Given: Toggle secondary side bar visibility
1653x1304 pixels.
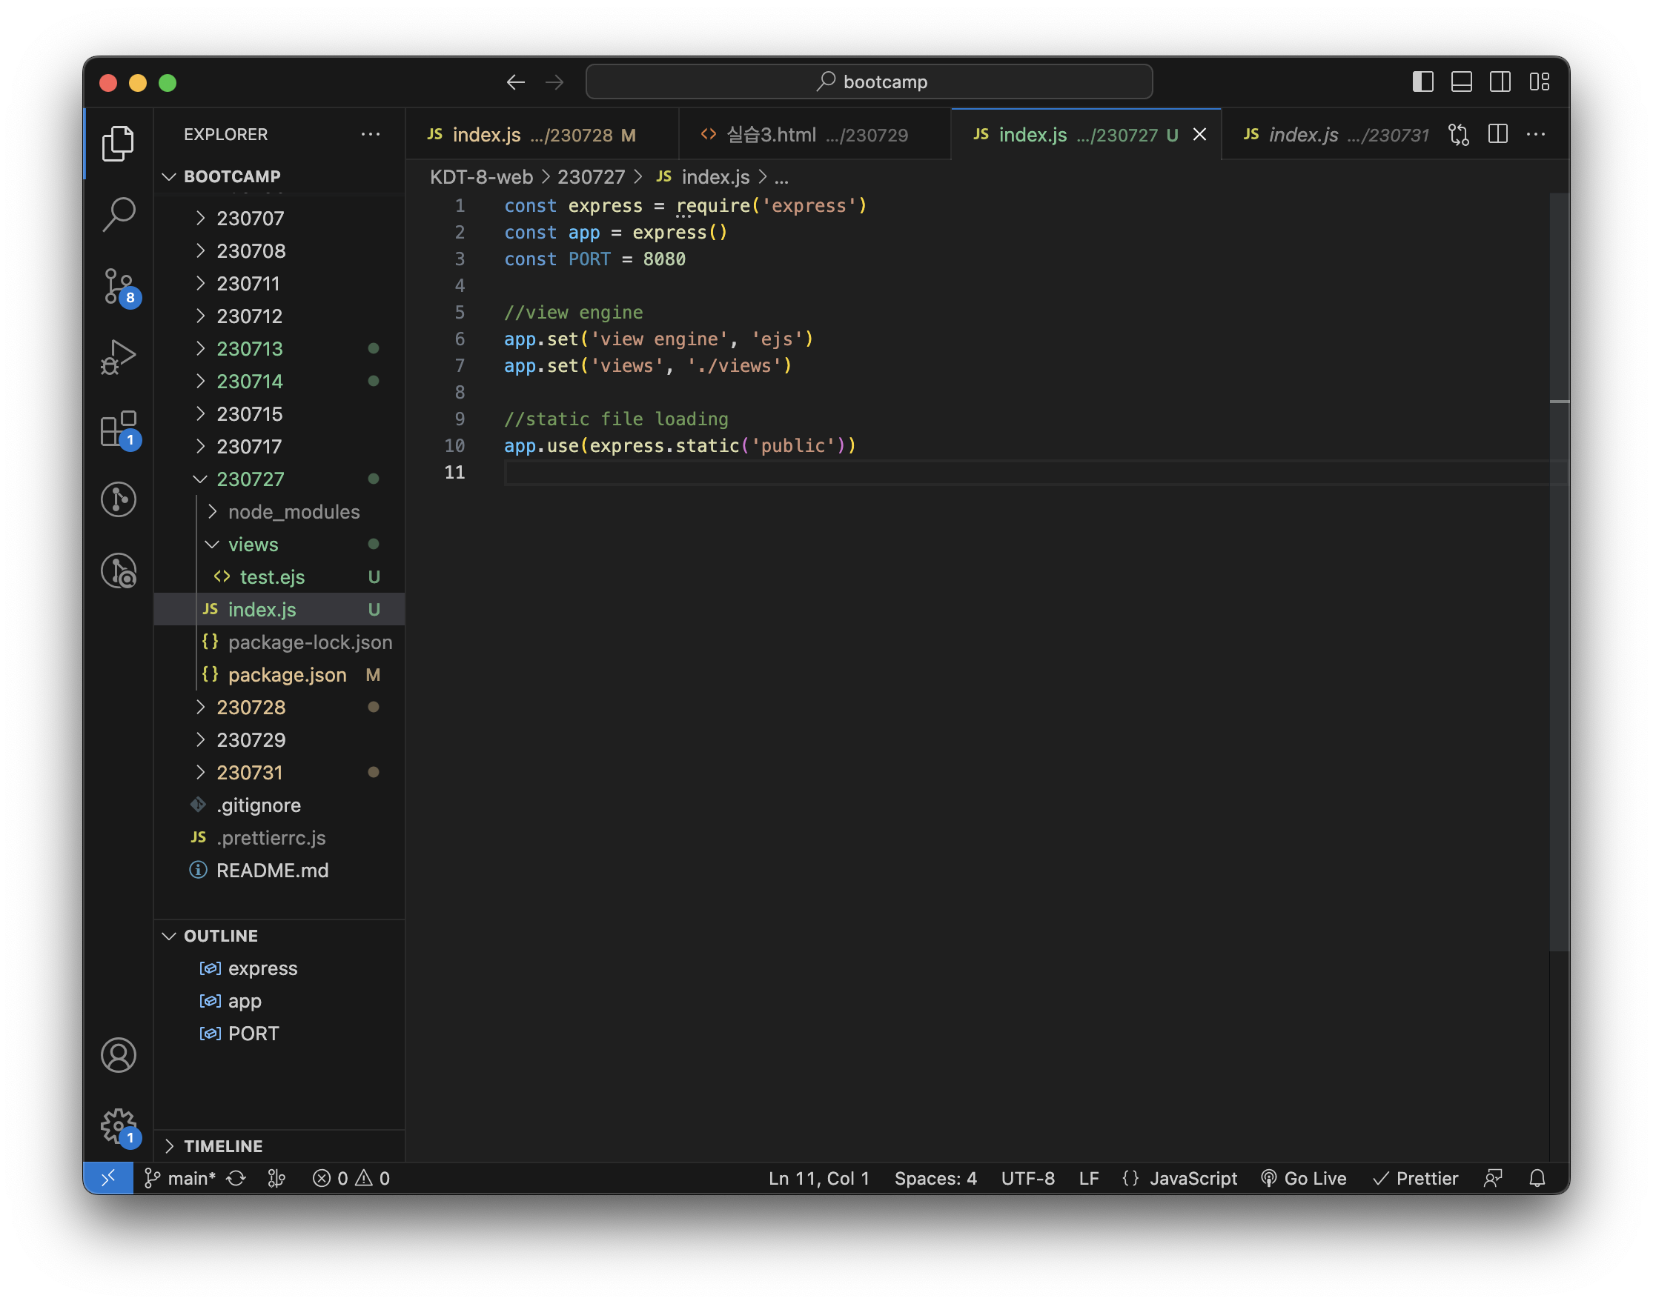Looking at the screenshot, I should 1500,81.
